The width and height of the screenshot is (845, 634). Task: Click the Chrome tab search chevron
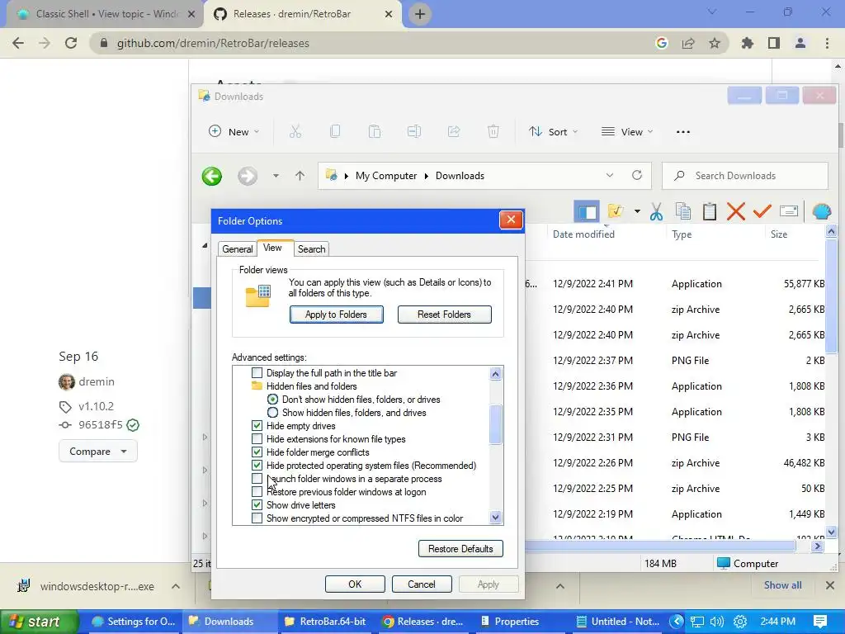pyautogui.click(x=712, y=12)
